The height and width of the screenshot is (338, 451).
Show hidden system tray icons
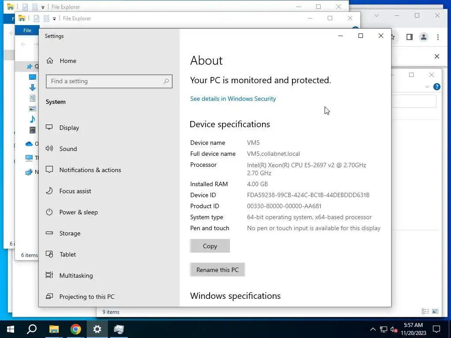(x=373, y=329)
